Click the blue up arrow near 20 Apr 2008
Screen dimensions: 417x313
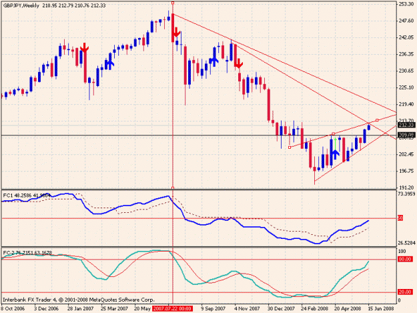[336, 155]
